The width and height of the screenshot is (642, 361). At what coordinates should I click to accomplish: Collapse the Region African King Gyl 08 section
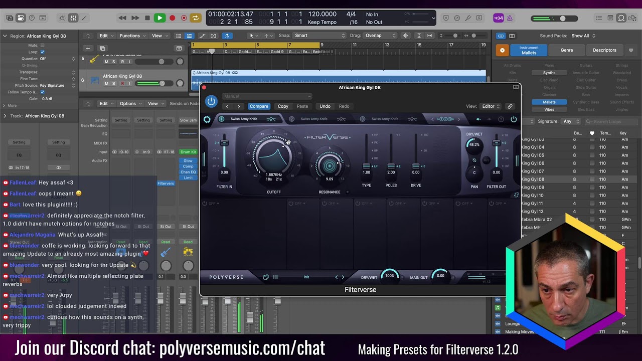point(5,36)
